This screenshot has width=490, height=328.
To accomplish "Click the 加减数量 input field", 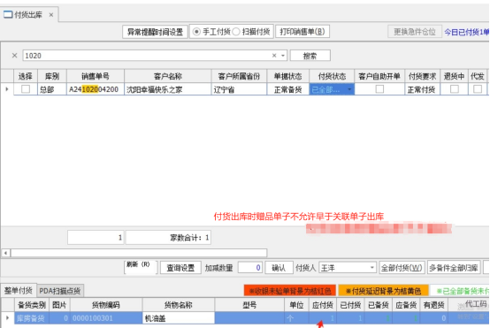I will coord(249,268).
